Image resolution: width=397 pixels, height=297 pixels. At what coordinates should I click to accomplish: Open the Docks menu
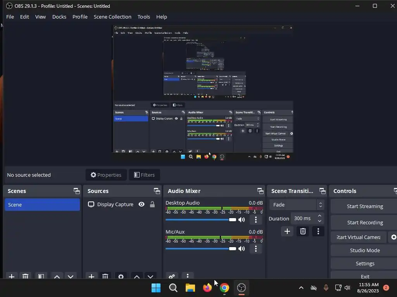(59, 17)
